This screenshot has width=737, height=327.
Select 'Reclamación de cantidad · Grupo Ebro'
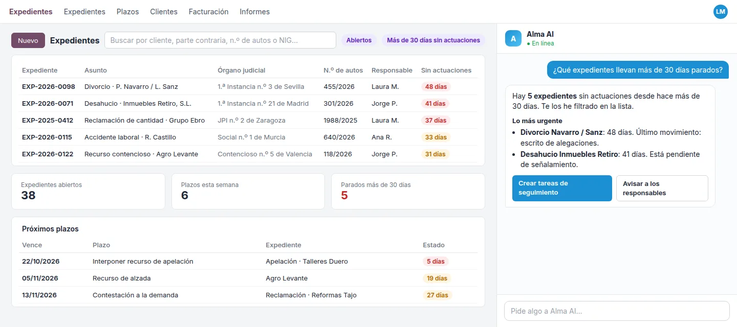coord(144,121)
